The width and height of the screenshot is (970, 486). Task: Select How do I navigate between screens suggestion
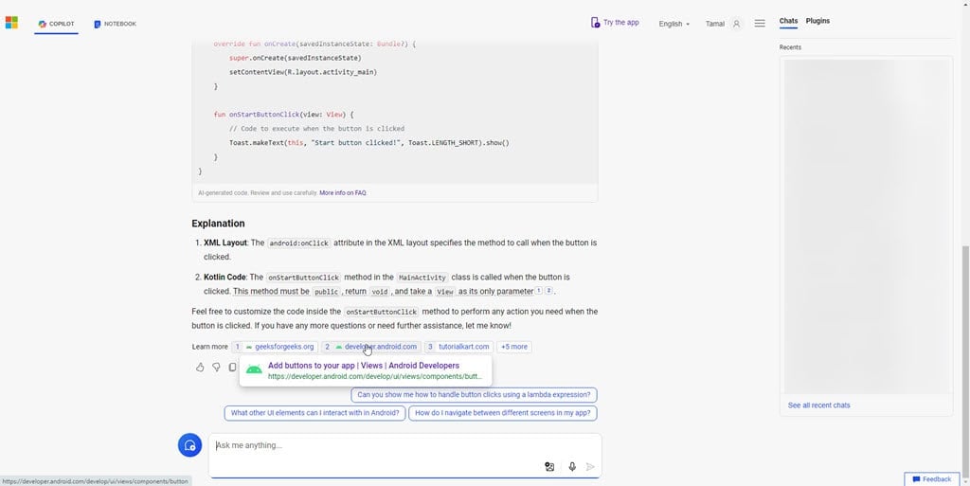[503, 413]
